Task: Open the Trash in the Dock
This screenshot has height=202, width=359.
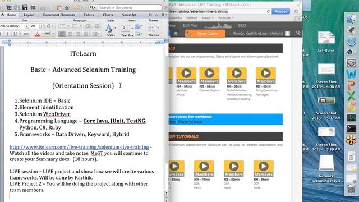Action: click(x=351, y=190)
